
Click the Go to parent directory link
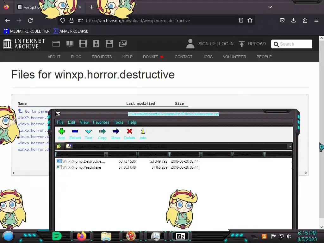pos(34,111)
